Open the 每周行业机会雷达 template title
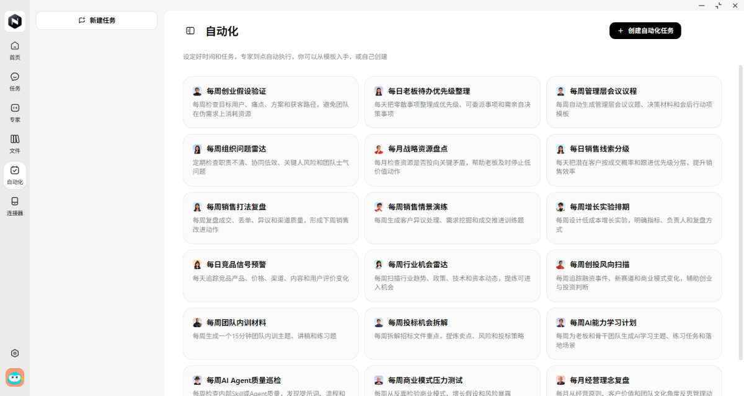The image size is (744, 396). [418, 265]
